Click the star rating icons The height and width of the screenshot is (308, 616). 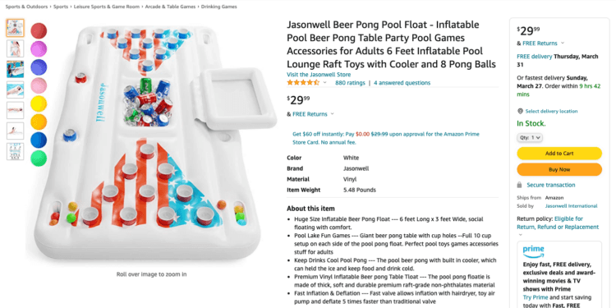(303, 82)
